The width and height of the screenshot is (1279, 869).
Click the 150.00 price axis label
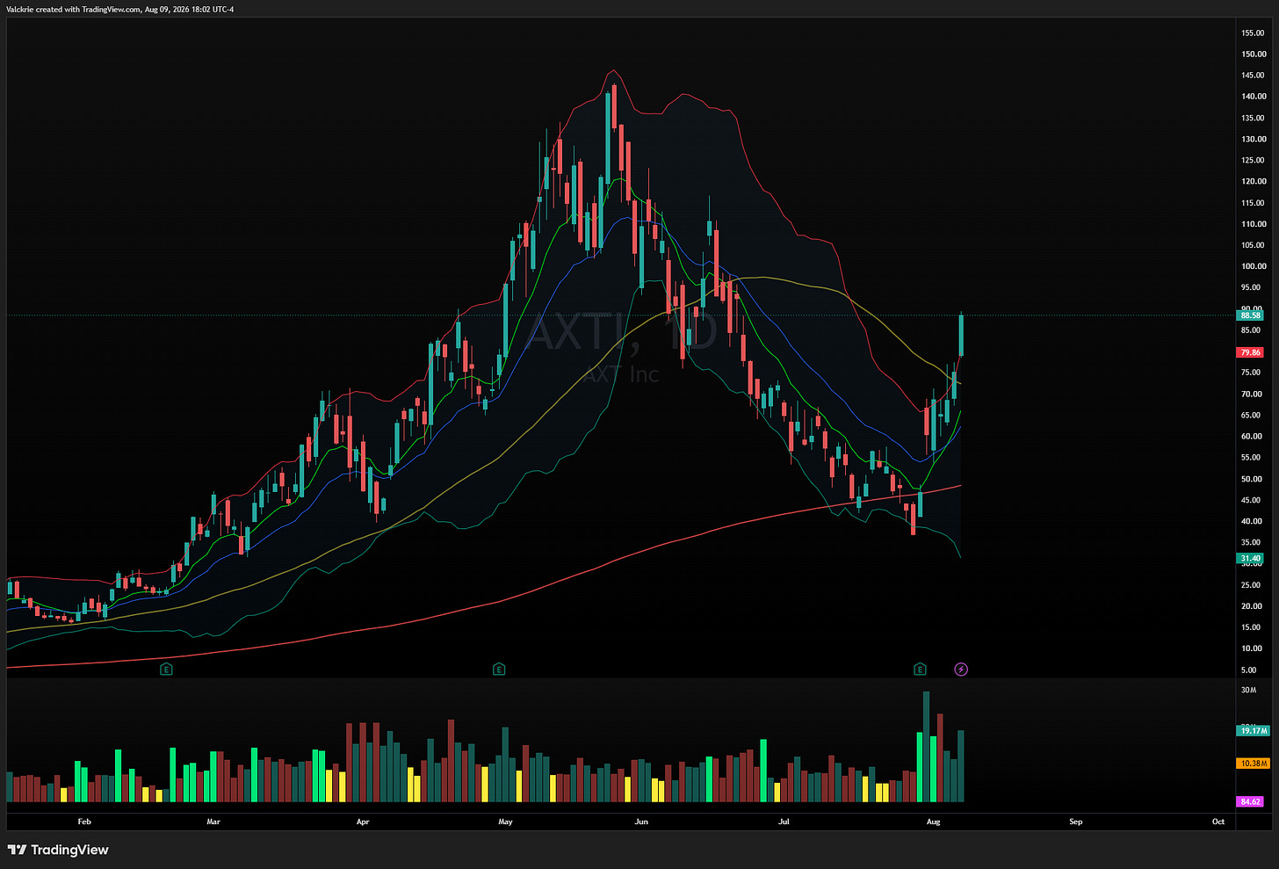(1254, 54)
